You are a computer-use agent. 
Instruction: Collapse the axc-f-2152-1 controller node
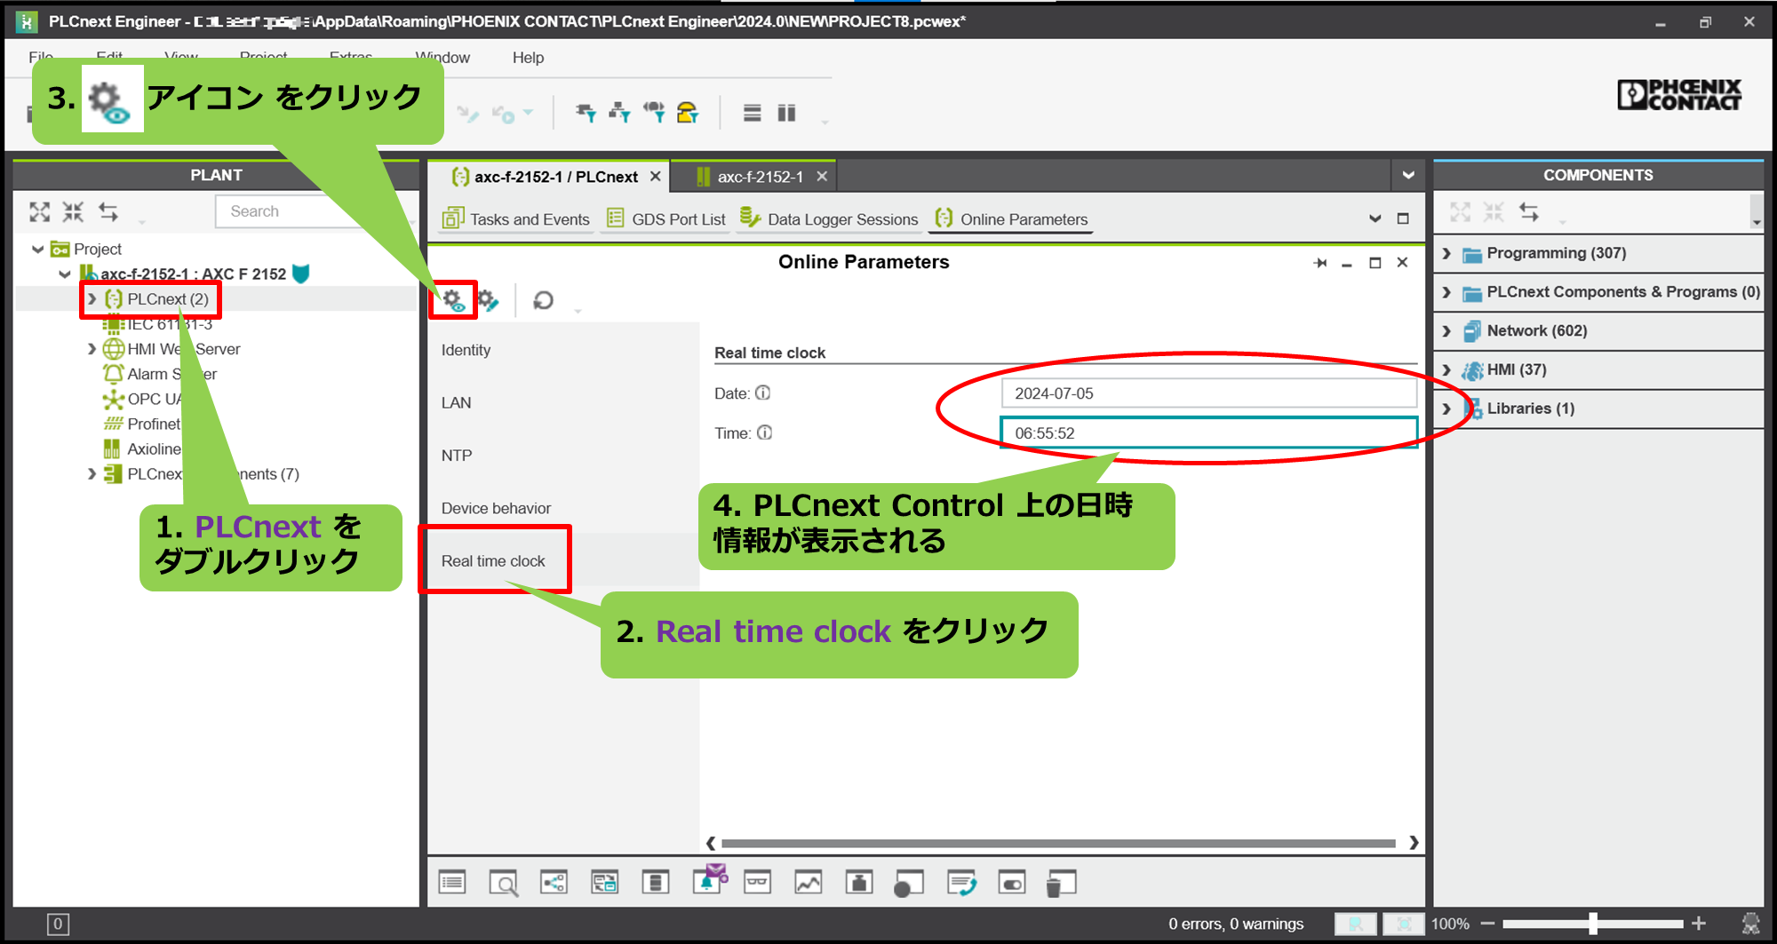tap(65, 274)
